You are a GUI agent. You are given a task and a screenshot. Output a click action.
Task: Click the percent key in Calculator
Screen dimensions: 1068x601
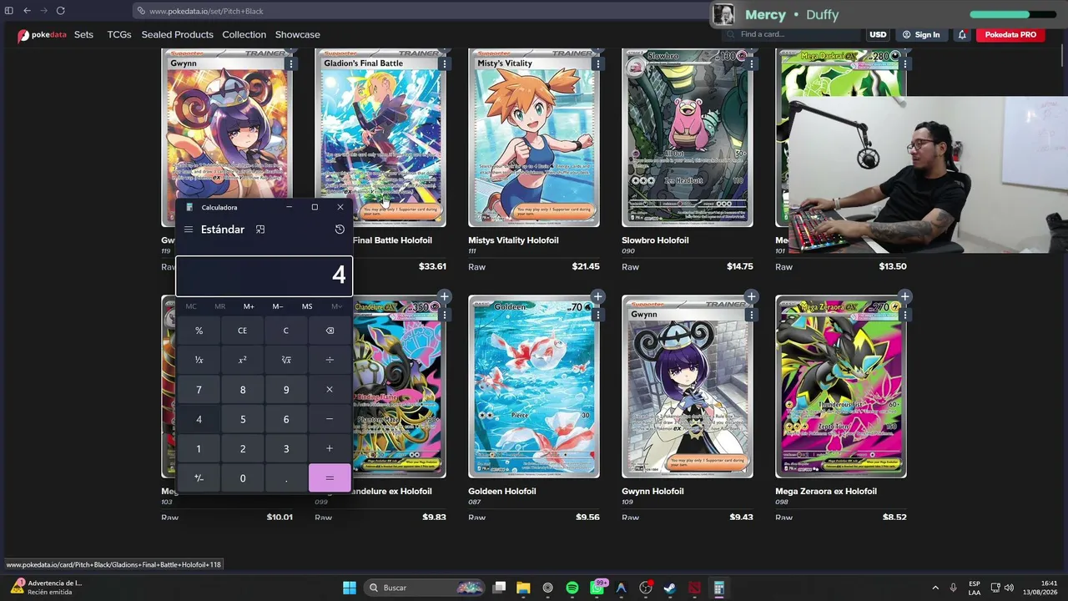[199, 331]
